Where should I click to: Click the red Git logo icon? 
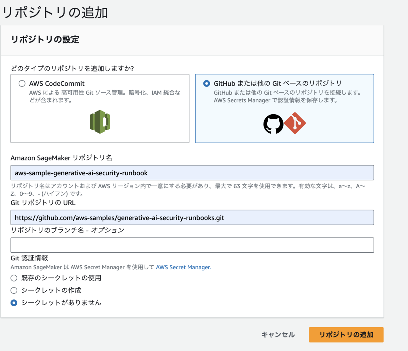295,123
